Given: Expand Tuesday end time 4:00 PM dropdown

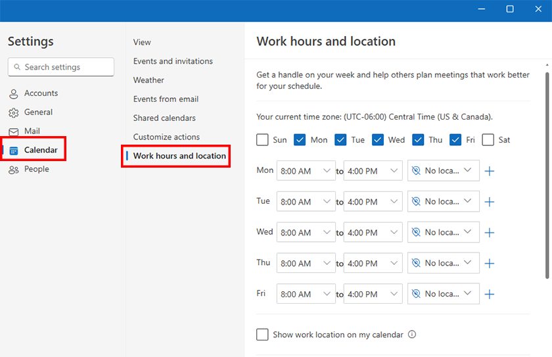Looking at the screenshot, I should [373, 202].
